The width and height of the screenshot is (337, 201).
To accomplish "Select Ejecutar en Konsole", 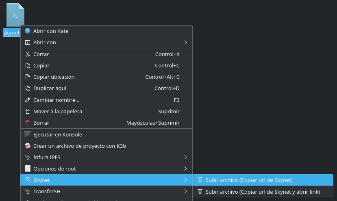I will [x=107, y=134].
